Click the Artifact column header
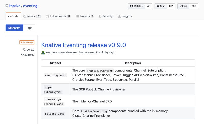The width and height of the screenshot is (204, 124). pyautogui.click(x=55, y=63)
